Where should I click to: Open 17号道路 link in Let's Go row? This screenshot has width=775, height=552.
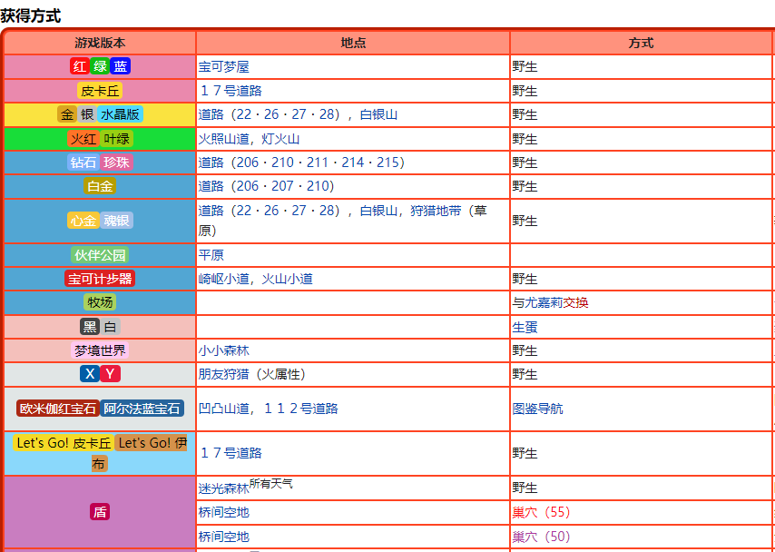(231, 453)
